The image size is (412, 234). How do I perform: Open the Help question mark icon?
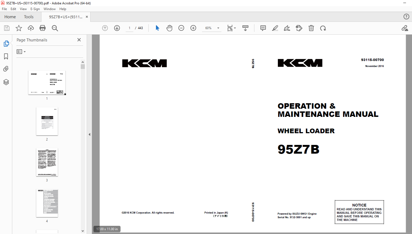tap(406, 17)
